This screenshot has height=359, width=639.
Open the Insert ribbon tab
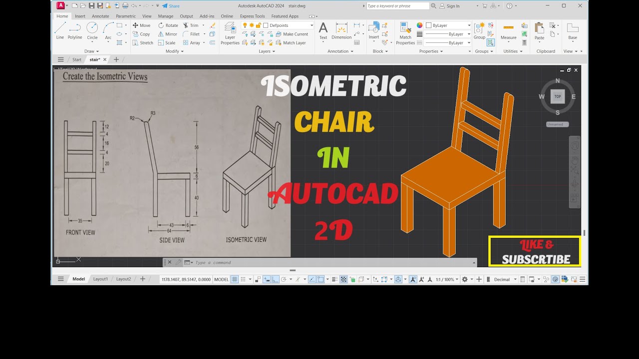pyautogui.click(x=80, y=16)
